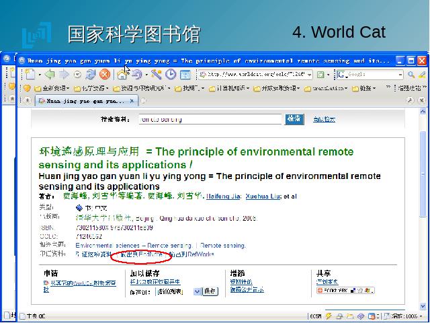The image size is (430, 323).
Task: Click the Forward arrow button
Action: click(x=64, y=75)
